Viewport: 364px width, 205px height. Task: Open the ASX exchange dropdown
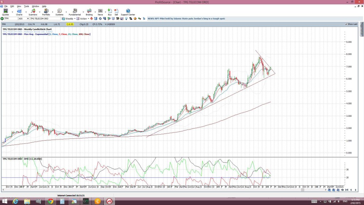coord(28,19)
